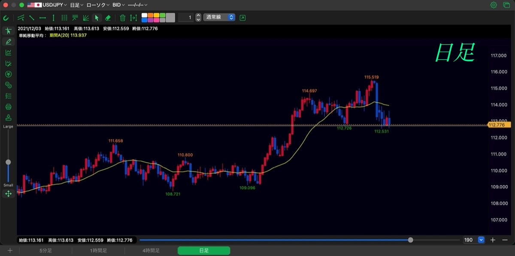
Task: Switch to the 4時間足 tab
Action: pyautogui.click(x=151, y=250)
